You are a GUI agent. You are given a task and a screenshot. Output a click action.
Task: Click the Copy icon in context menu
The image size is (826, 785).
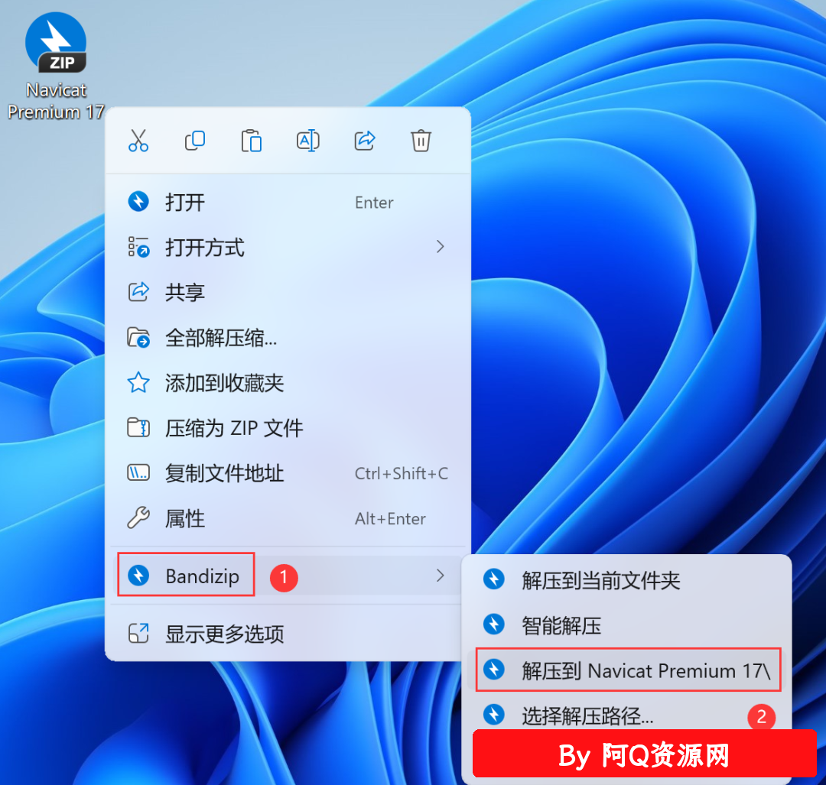point(195,141)
